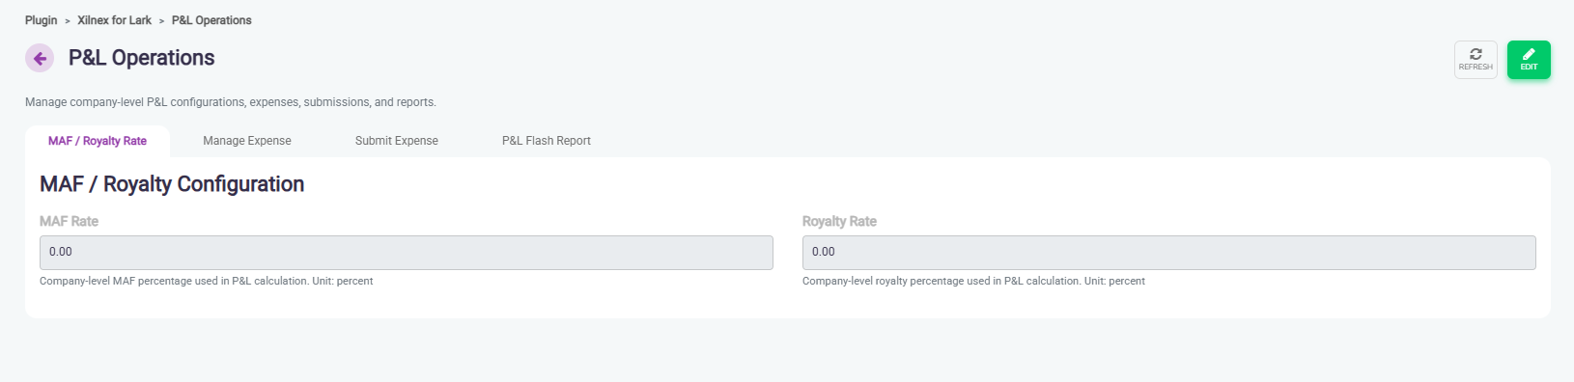Open the P&L Flash Report tab
Image resolution: width=1574 pixels, height=382 pixels.
coord(547,141)
